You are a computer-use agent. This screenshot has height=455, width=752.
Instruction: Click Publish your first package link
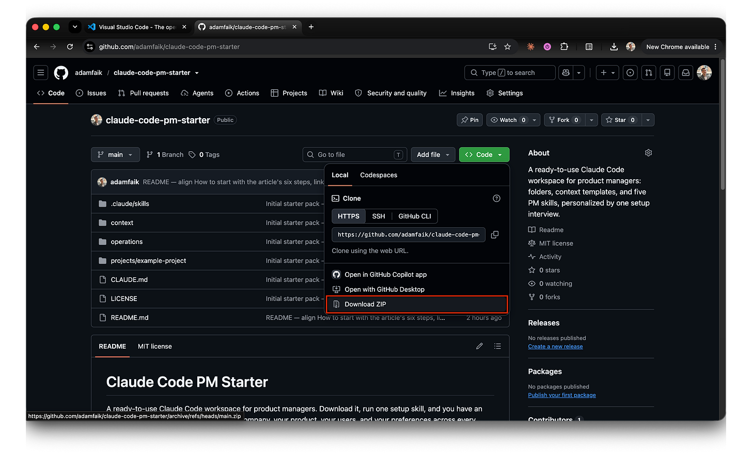click(562, 395)
